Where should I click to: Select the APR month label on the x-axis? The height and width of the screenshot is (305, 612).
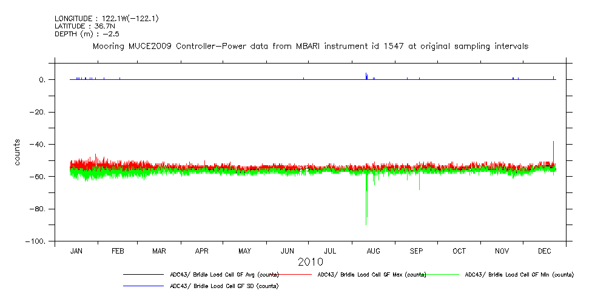pos(202,251)
